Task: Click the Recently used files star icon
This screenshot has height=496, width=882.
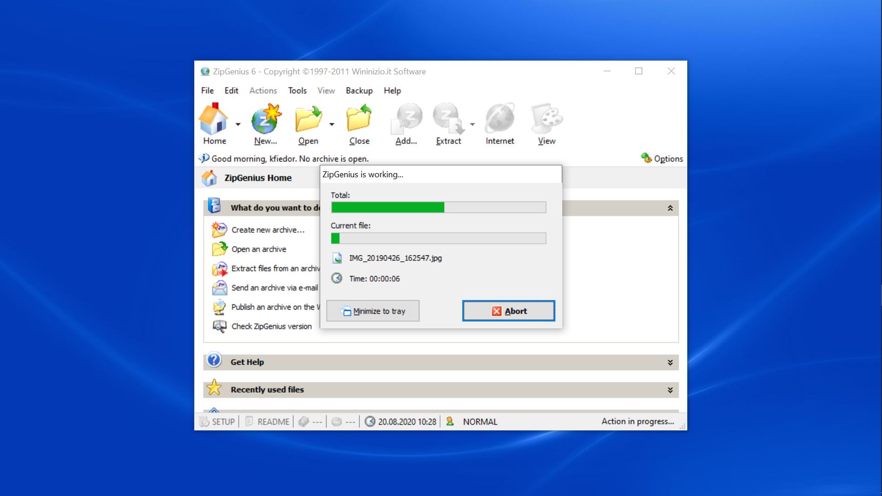Action: tap(214, 387)
